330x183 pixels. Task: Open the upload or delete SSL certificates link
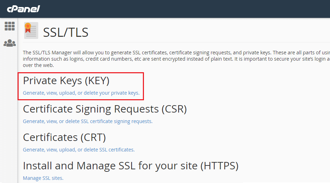79,150
